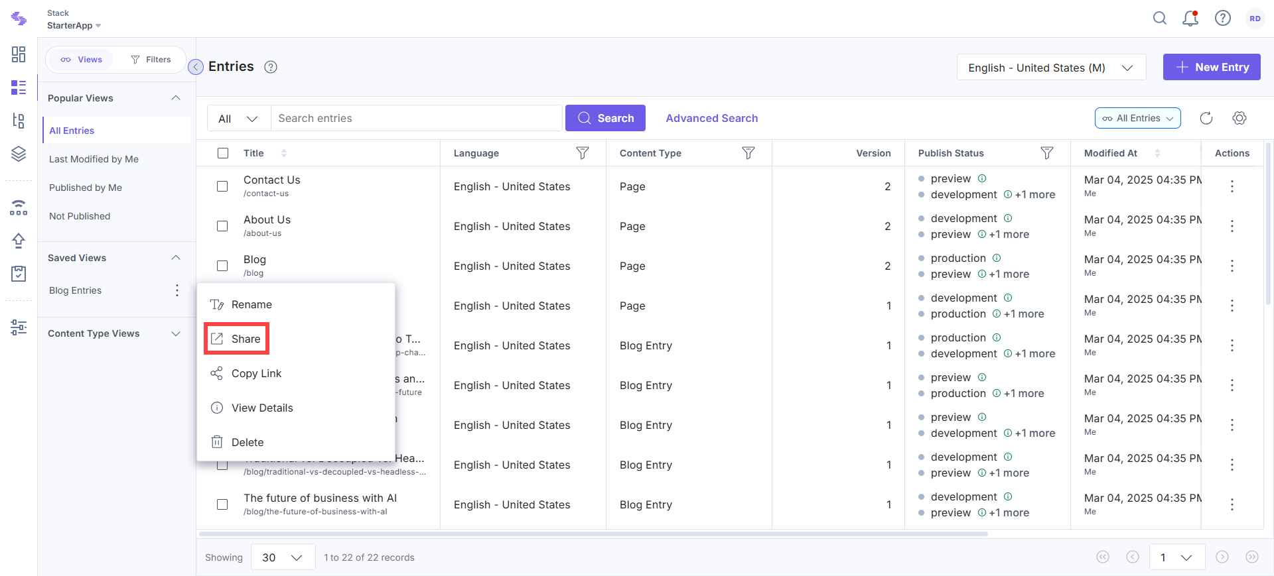Open the Releases upload icon in sidebar
Screen dimensions: 1274x576
pos(19,241)
